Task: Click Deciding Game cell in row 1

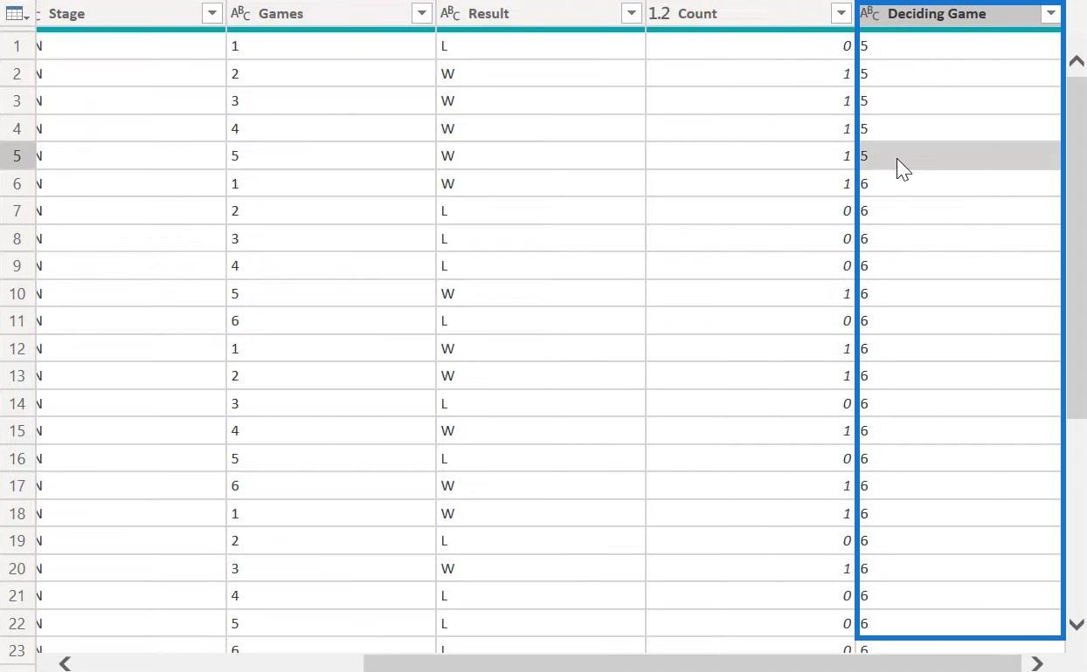Action: 959,46
